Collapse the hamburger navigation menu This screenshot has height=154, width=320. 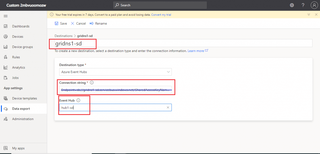[5, 16]
